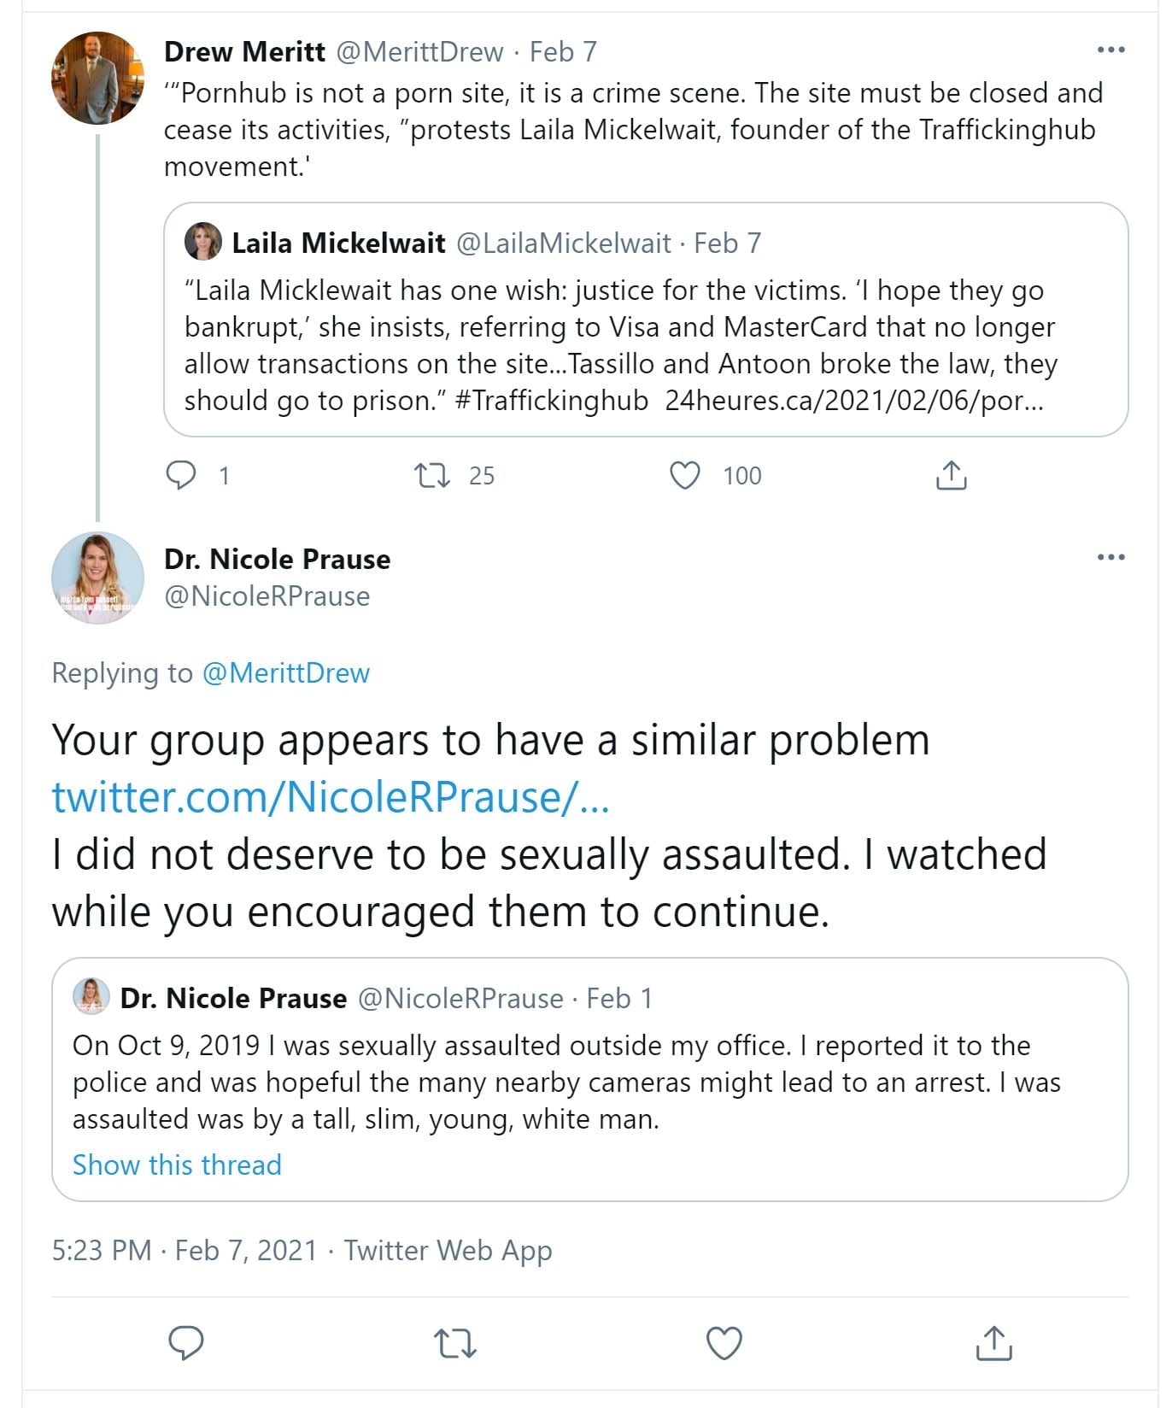Reply to Drew Meritt's tweet
Screen dimensions: 1172x1408
point(181,475)
